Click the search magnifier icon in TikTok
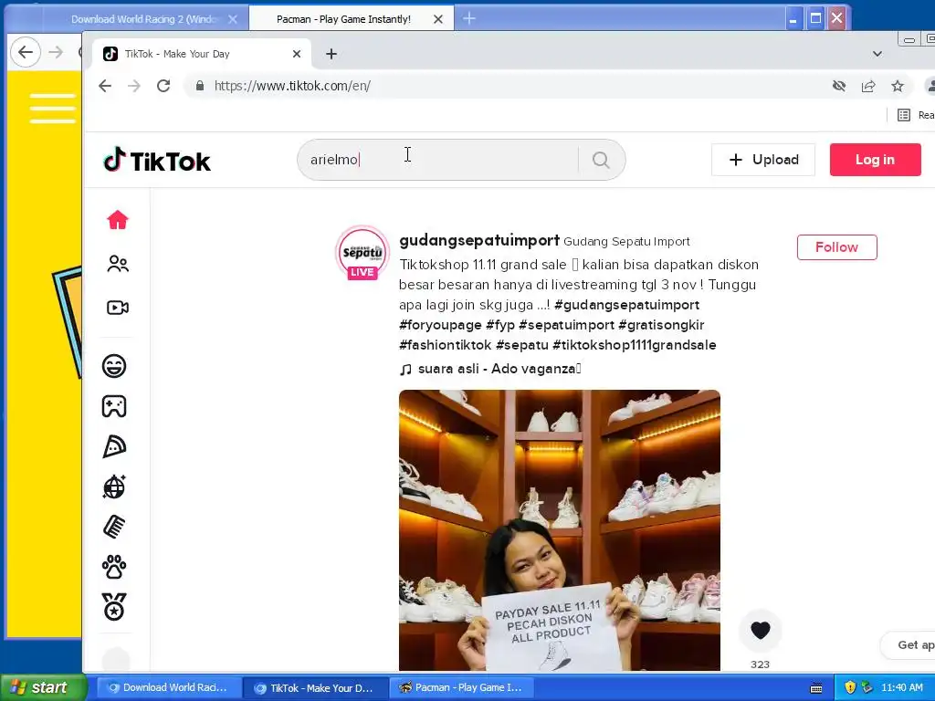The height and width of the screenshot is (701, 935). 601,160
